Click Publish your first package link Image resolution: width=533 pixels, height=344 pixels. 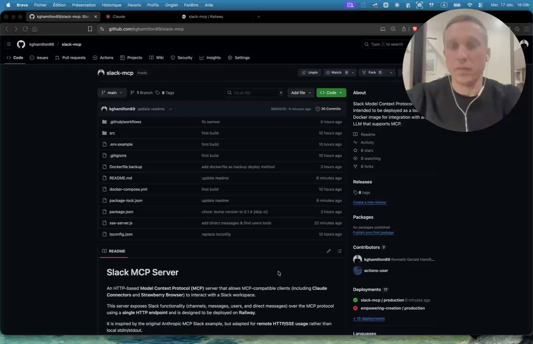pos(373,233)
